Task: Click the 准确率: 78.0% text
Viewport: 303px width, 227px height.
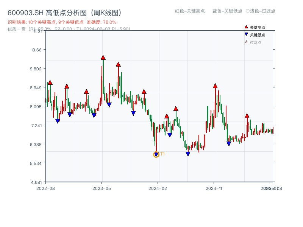Action: [x=99, y=22]
